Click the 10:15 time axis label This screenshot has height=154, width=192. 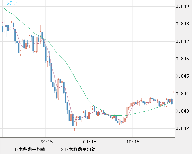[x=133, y=142]
